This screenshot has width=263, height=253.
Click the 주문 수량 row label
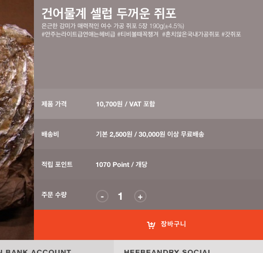(x=54, y=195)
